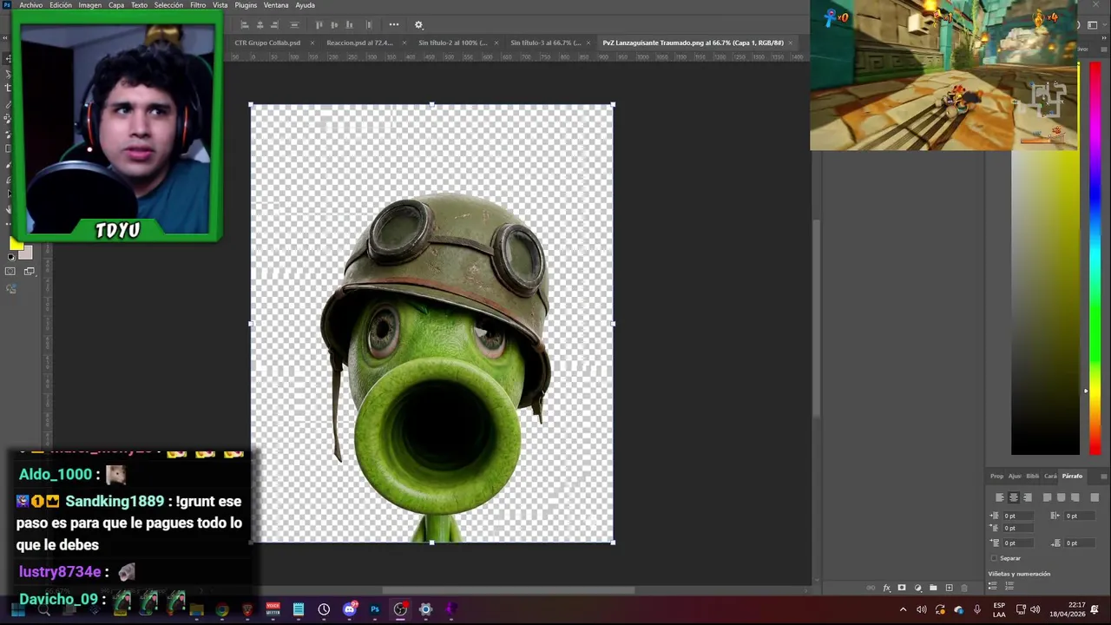Align paragraph text left
This screenshot has width=1111, height=625.
1000,497
